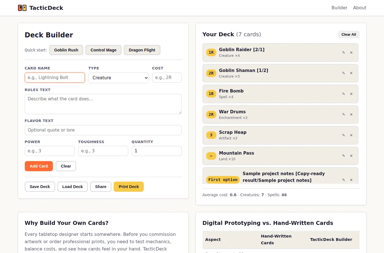384x253 pixels.
Task: Edit the Mountain Pass land
Action: click(343, 156)
